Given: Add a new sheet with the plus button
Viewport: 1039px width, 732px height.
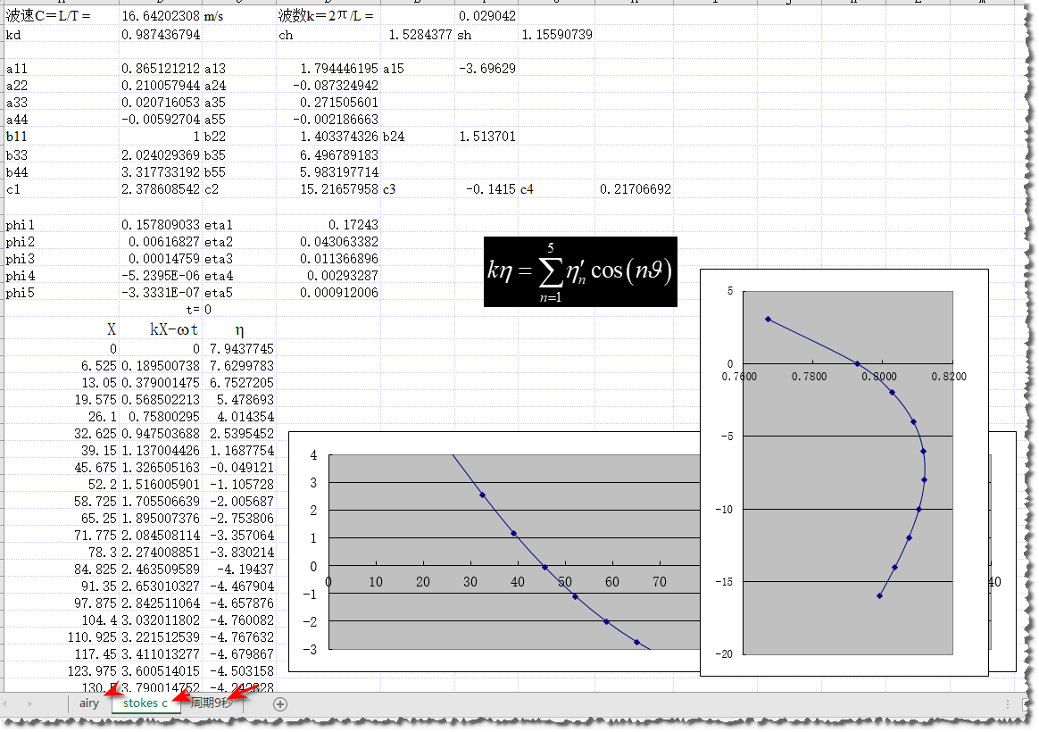Looking at the screenshot, I should (x=280, y=703).
